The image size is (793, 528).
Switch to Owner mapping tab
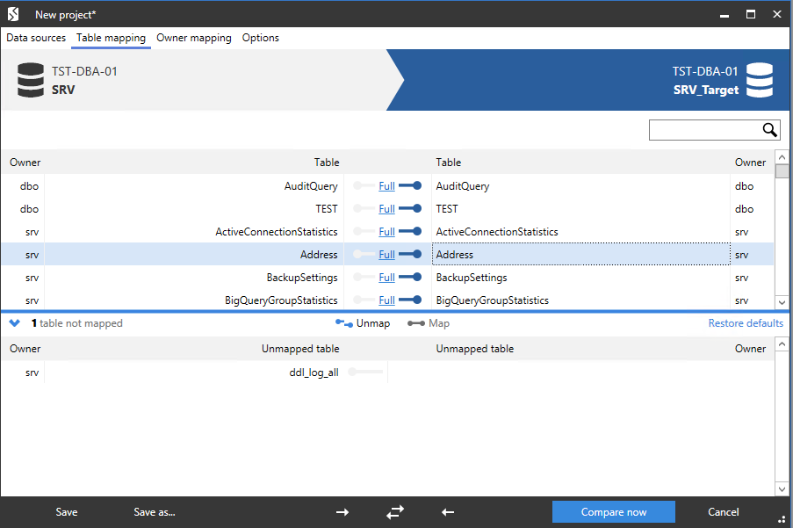coord(194,38)
